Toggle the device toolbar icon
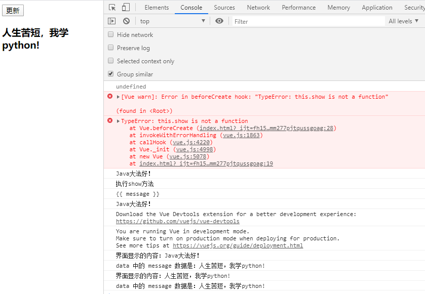The image size is (425, 294). pos(126,8)
